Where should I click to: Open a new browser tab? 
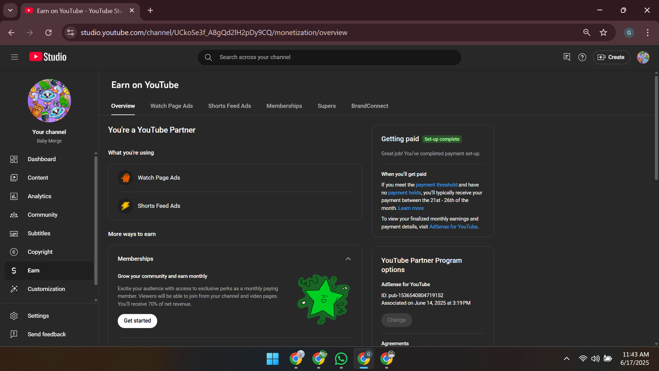click(x=150, y=10)
